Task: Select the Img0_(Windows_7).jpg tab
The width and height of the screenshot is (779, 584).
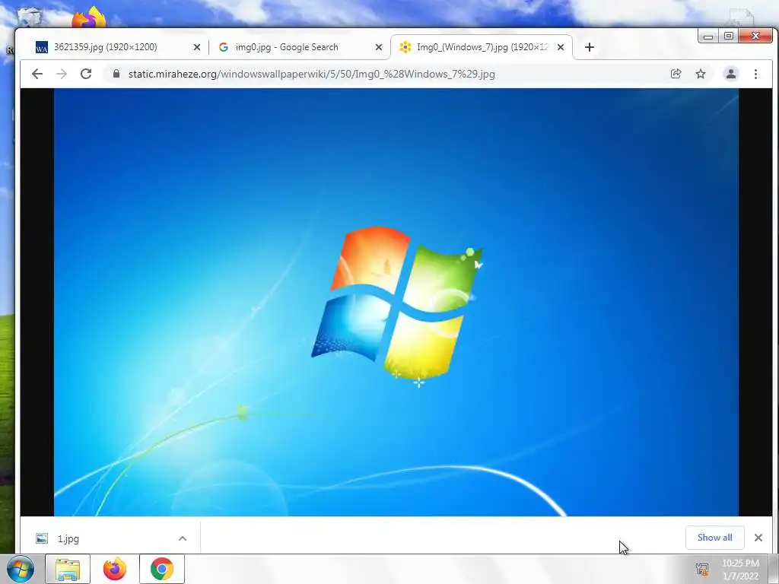Action: pyautogui.click(x=481, y=47)
